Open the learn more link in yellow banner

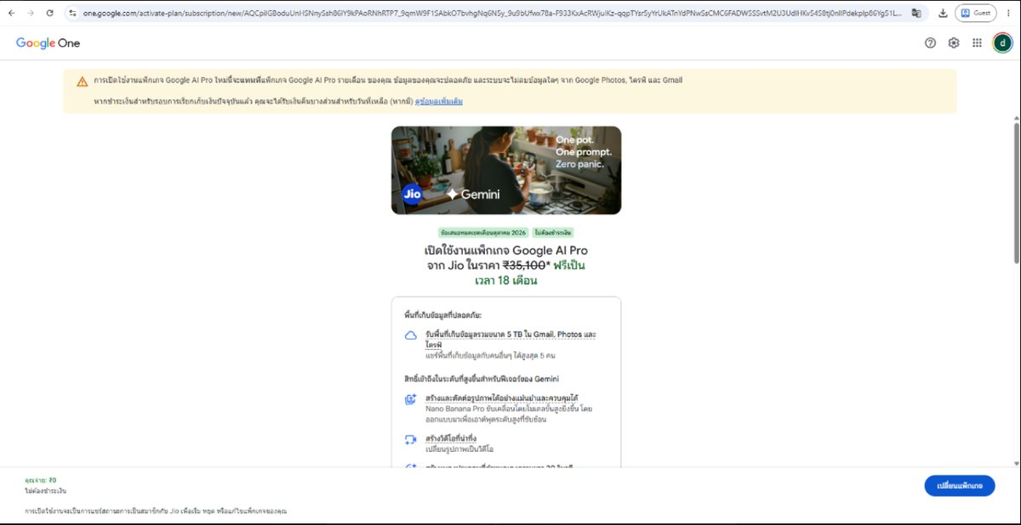click(439, 101)
